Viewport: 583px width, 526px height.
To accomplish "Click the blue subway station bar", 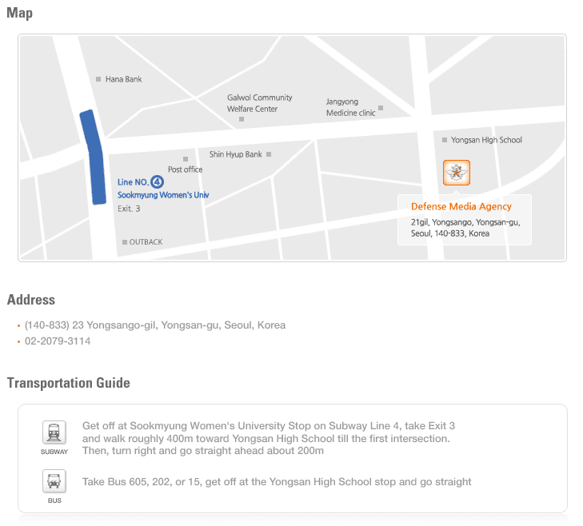I will [x=94, y=157].
